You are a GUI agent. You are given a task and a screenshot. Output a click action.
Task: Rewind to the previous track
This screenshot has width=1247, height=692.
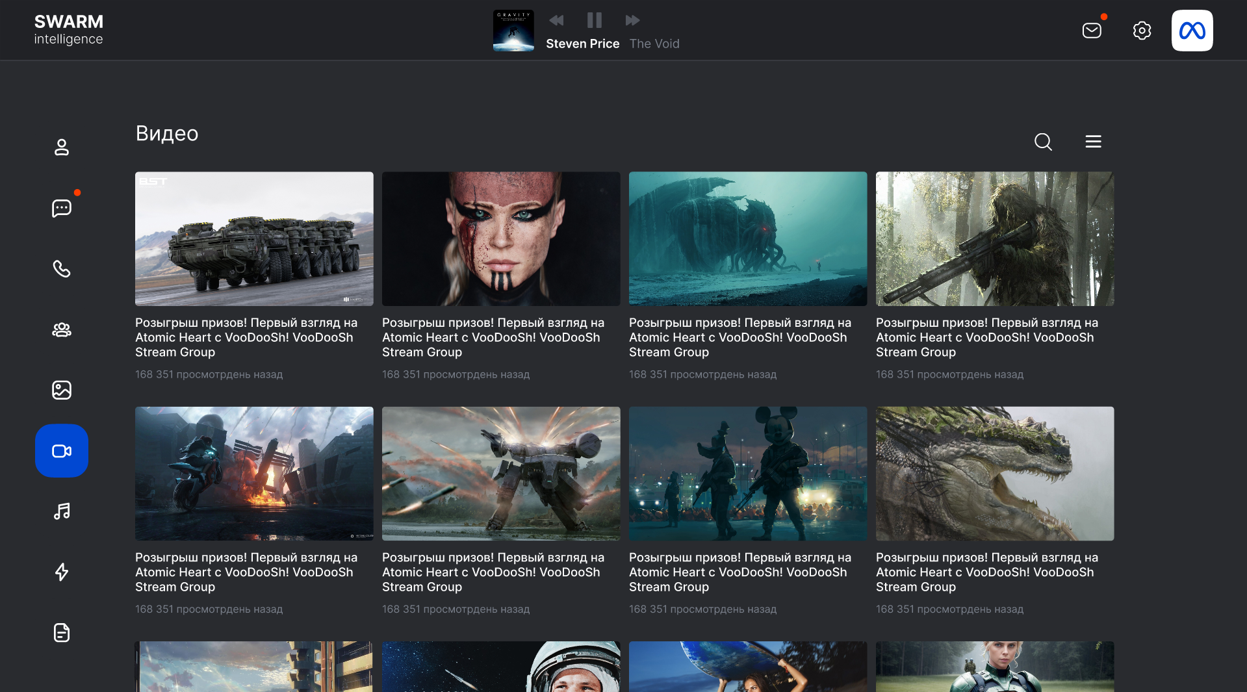click(556, 20)
